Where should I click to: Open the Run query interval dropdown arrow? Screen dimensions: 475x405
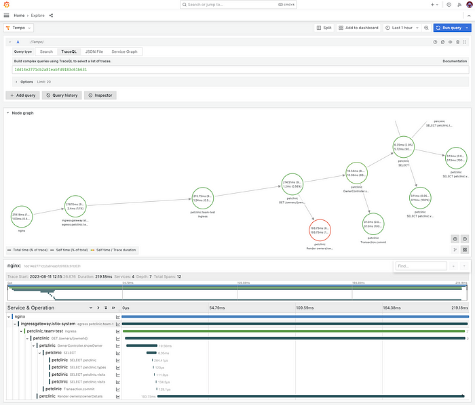[x=467, y=28]
